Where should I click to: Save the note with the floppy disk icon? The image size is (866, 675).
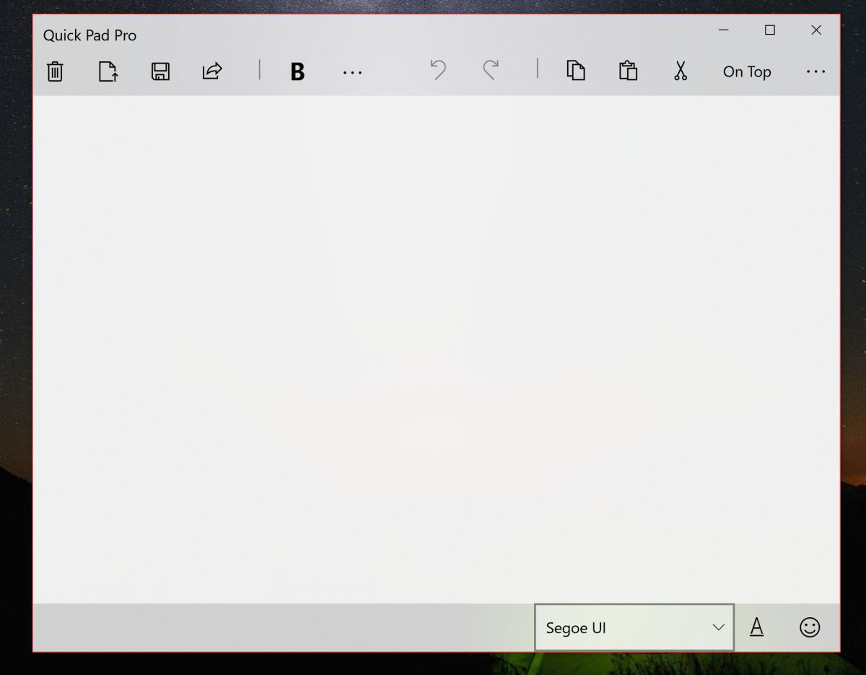point(160,71)
